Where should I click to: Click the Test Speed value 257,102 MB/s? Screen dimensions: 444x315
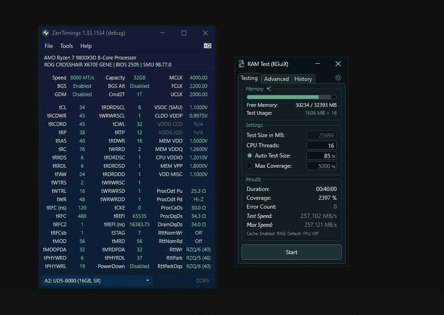coord(318,216)
